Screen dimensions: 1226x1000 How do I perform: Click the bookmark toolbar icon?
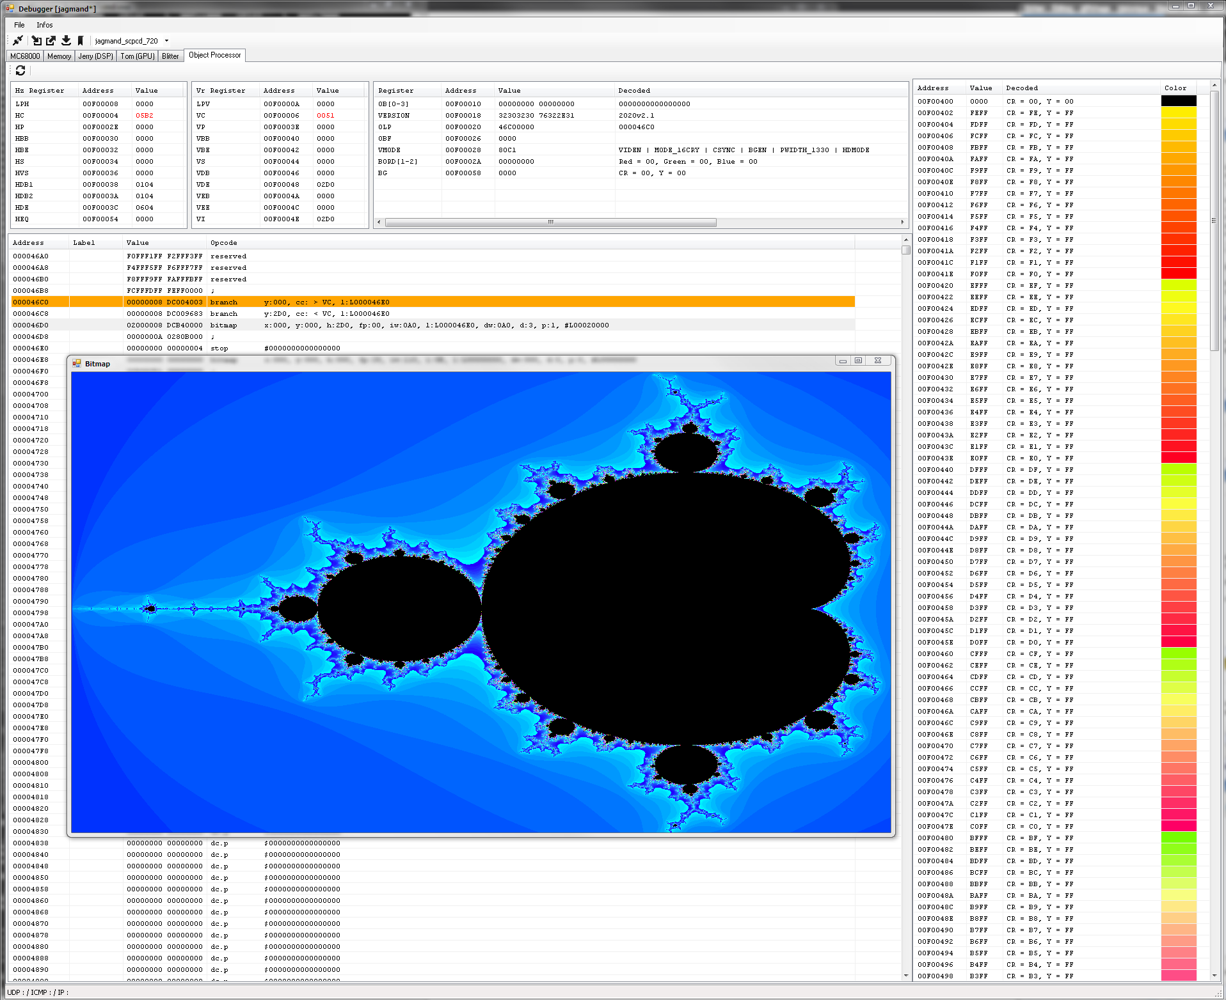point(81,40)
